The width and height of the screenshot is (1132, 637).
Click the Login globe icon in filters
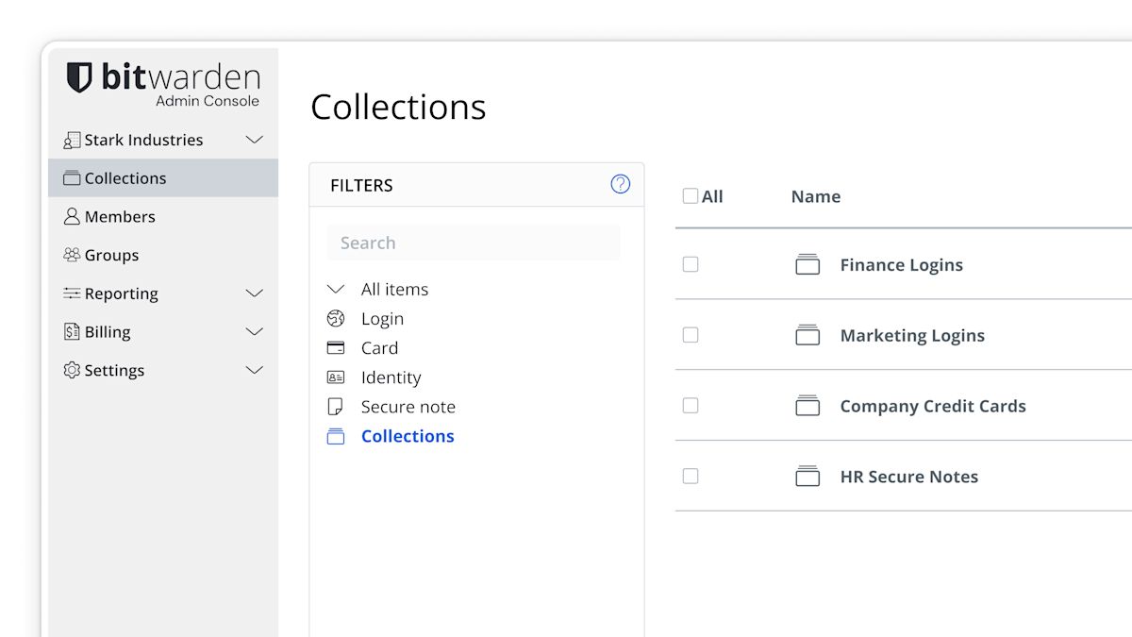click(336, 319)
